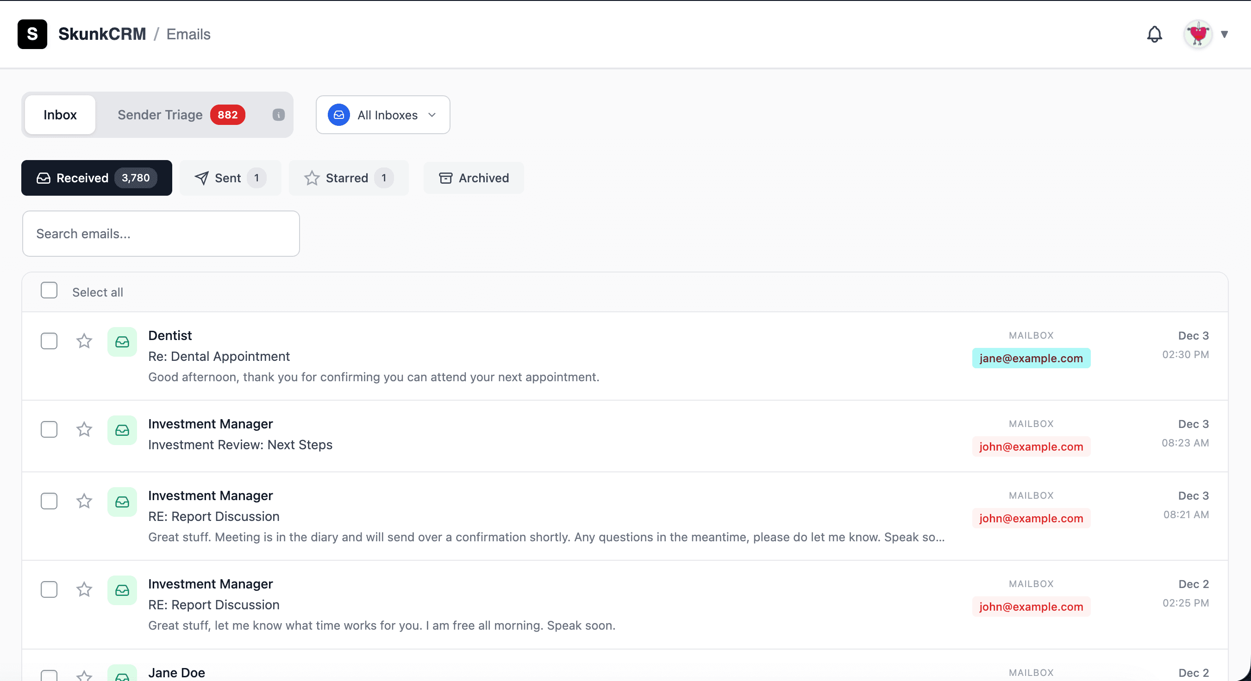Click the blue inbox icon in the All Inboxes selector

339,115
